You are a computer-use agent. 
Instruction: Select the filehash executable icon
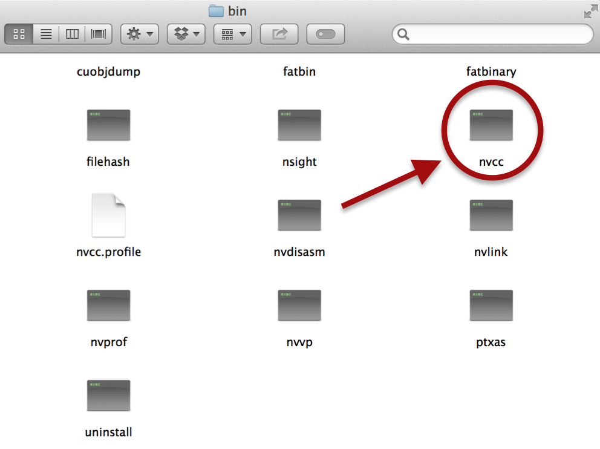pos(109,125)
